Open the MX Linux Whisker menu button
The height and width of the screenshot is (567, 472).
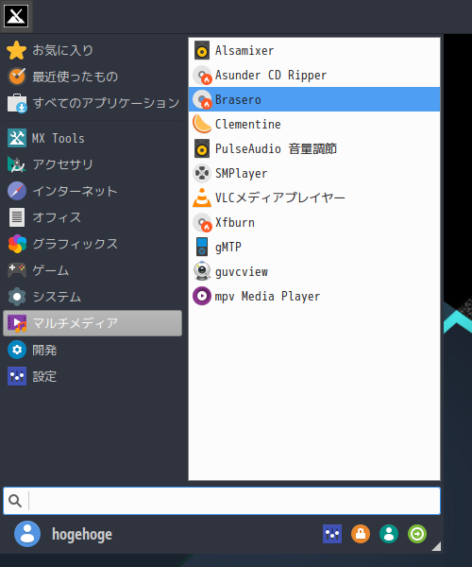[x=16, y=16]
